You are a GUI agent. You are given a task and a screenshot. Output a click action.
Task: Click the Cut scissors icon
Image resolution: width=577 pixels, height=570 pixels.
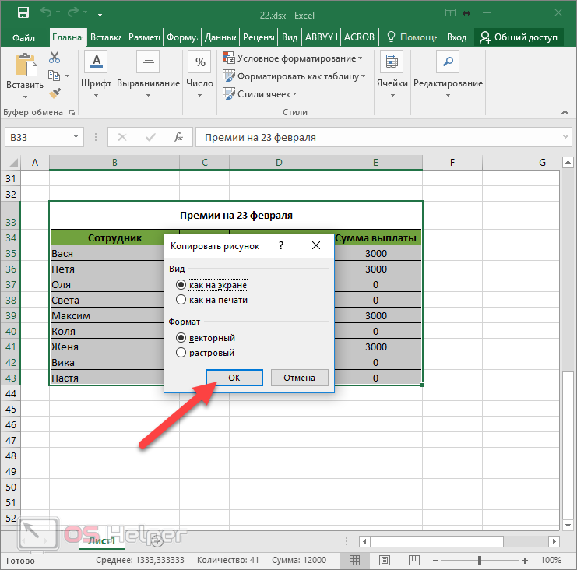click(x=55, y=58)
